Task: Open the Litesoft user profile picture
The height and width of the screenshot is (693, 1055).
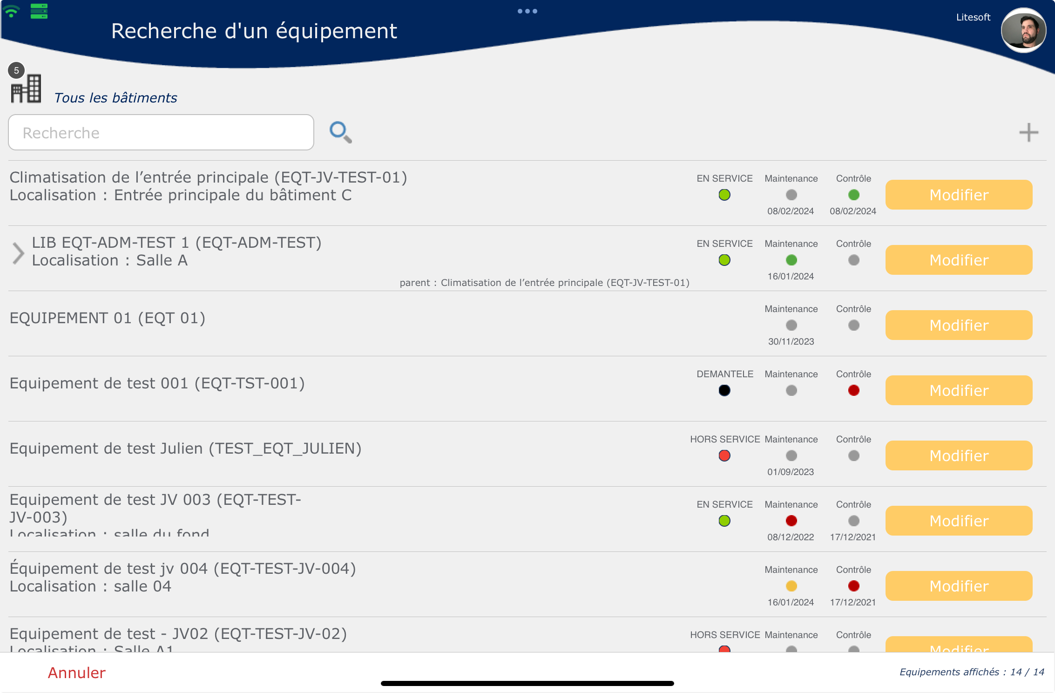Action: click(x=1023, y=31)
